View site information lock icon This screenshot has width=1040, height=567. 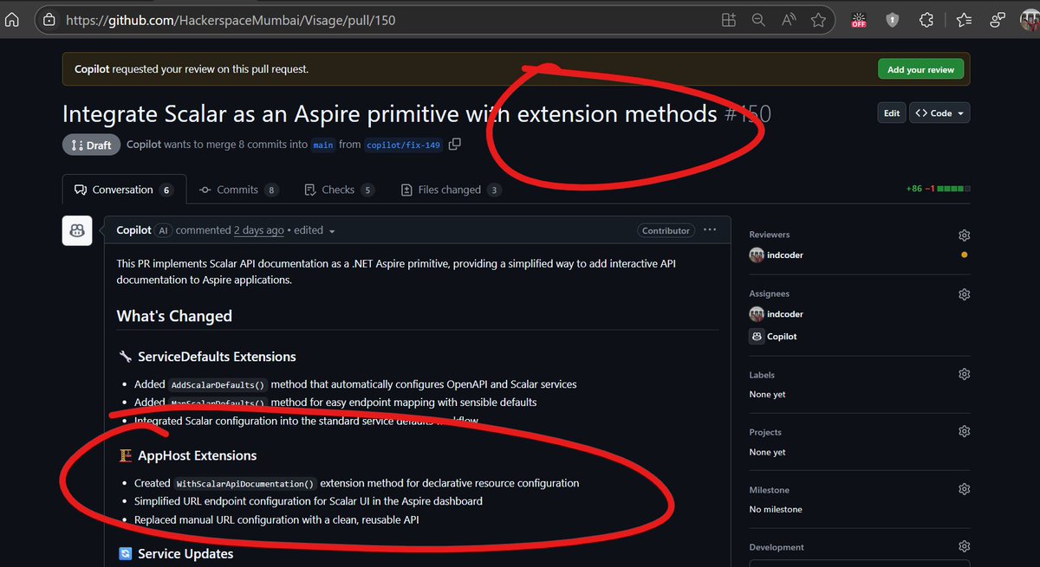pyautogui.click(x=49, y=19)
